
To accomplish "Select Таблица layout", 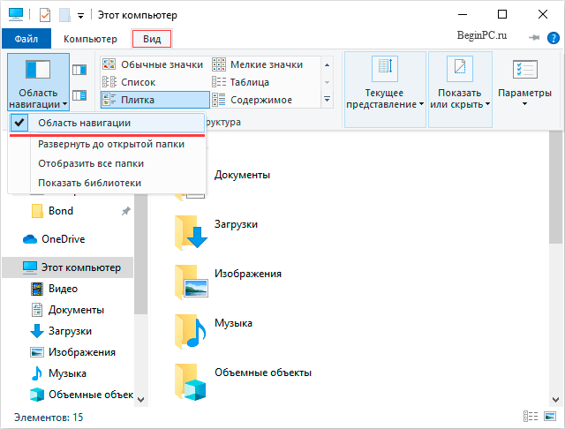I will click(240, 82).
